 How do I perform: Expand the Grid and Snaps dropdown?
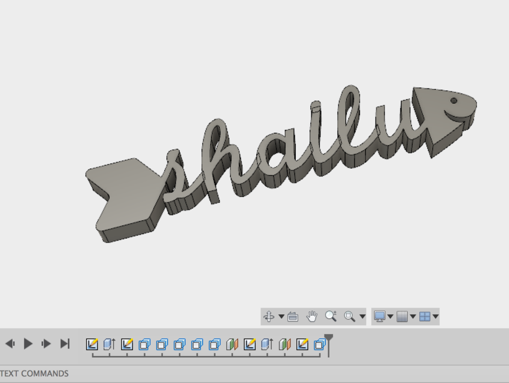pos(413,315)
